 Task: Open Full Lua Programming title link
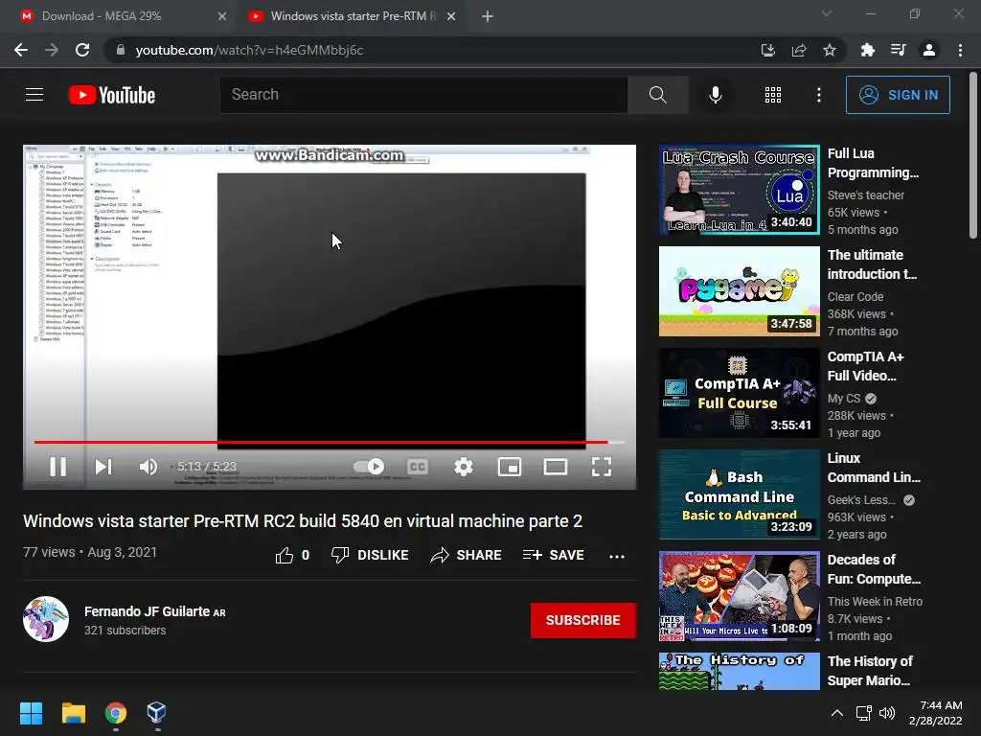point(874,163)
